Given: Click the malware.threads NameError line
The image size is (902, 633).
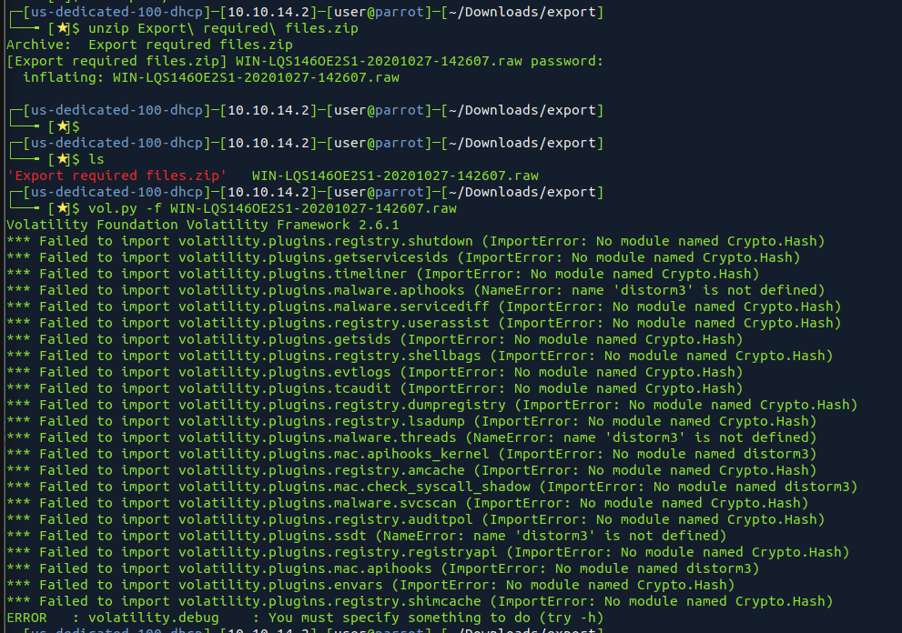Looking at the screenshot, I should point(411,438).
